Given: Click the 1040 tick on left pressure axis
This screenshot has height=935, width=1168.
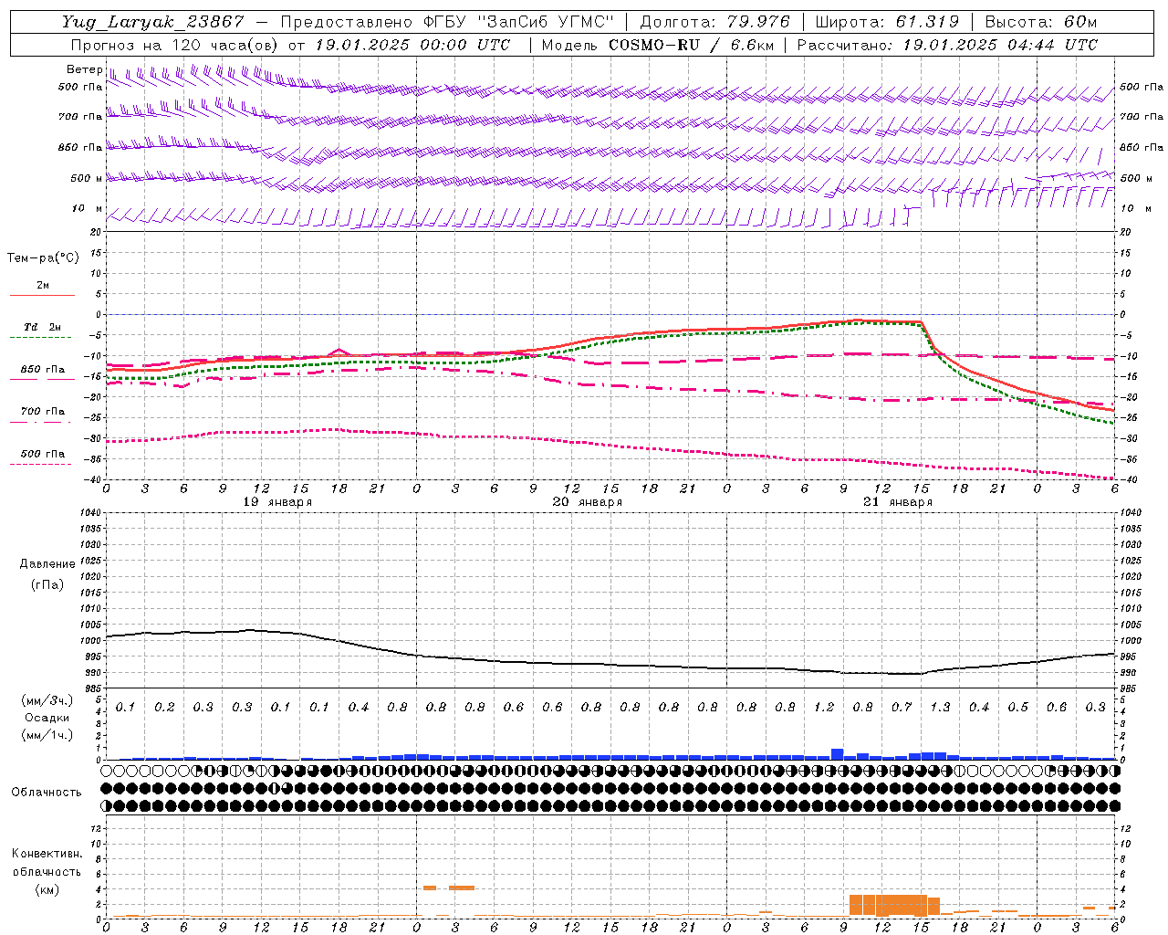Looking at the screenshot, I should click(90, 512).
